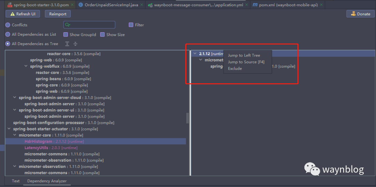Click the left tree vertical scrollbar thumb
Image resolution: width=376 pixels, height=187 pixels.
pos(187,118)
